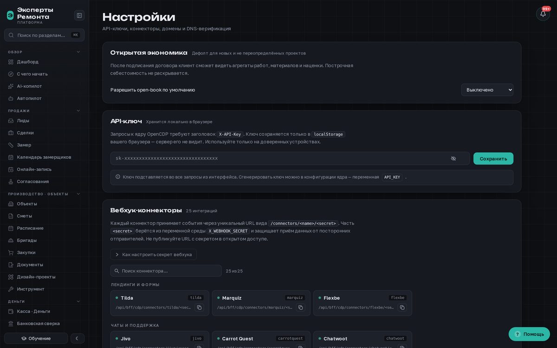Copy the Tilda connector URL
The image size is (557, 348).
pyautogui.click(x=199, y=307)
